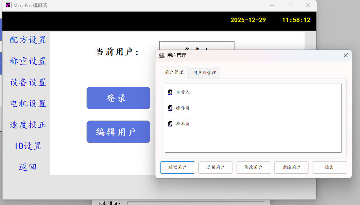Close the McgsPro 模拟器 window
Screen dimensions: 360x205
(x=308, y=5)
